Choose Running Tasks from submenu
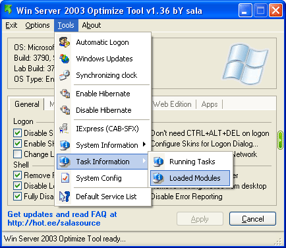 [x=190, y=162]
